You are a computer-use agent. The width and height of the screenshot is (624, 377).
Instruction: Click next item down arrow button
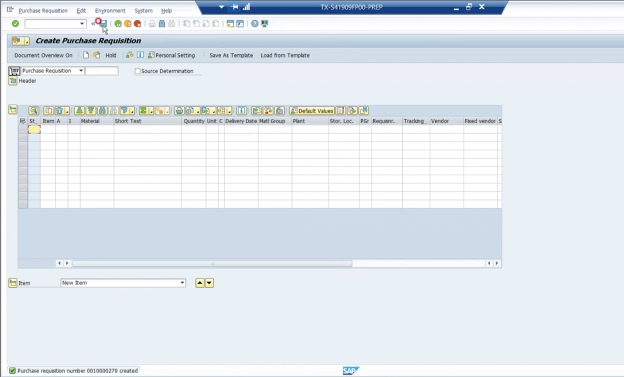(x=209, y=283)
